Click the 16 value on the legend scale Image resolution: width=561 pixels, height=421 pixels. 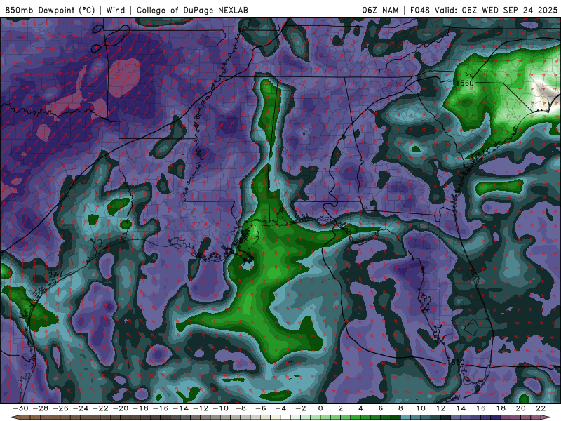point(481,408)
